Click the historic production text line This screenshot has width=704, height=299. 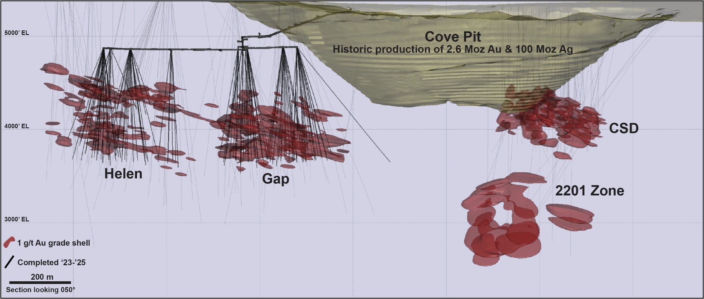point(453,49)
